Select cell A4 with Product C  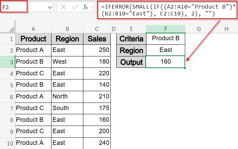click(33, 73)
